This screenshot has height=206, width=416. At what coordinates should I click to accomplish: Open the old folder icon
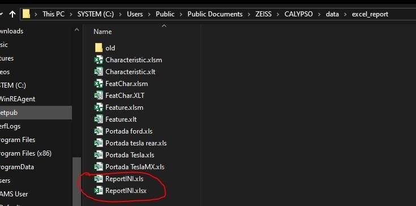pos(99,48)
